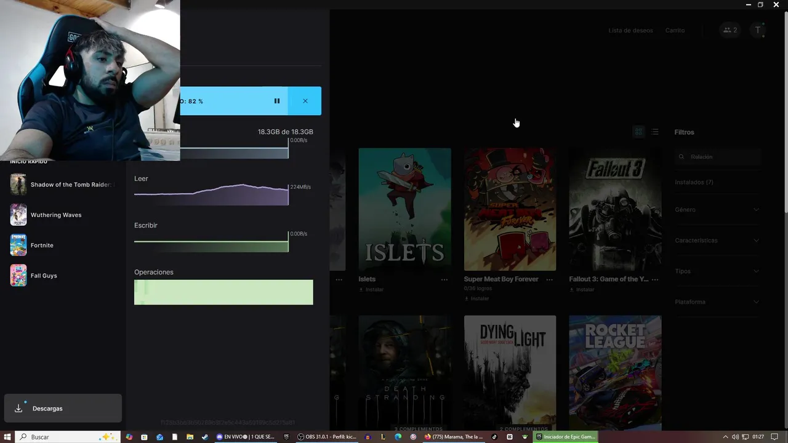The width and height of the screenshot is (788, 443).
Task: Open the friends list icon showing 2
Action: coord(730,30)
